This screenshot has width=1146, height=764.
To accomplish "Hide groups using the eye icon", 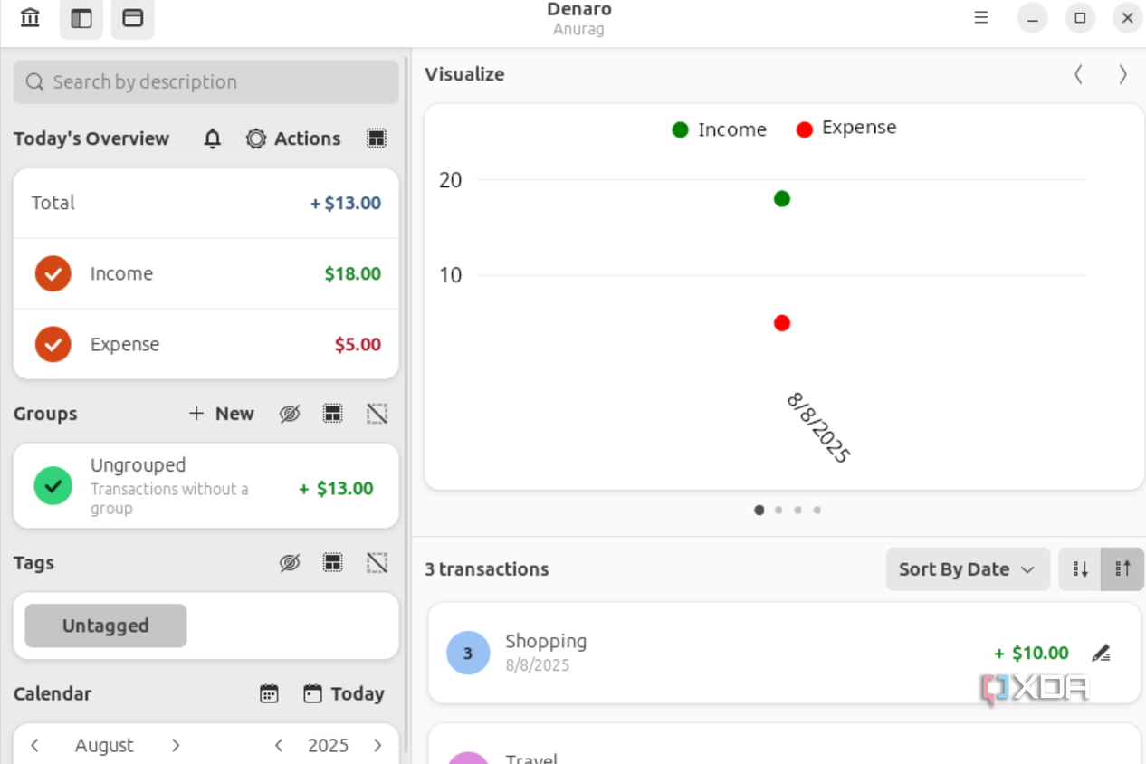I will tap(290, 414).
